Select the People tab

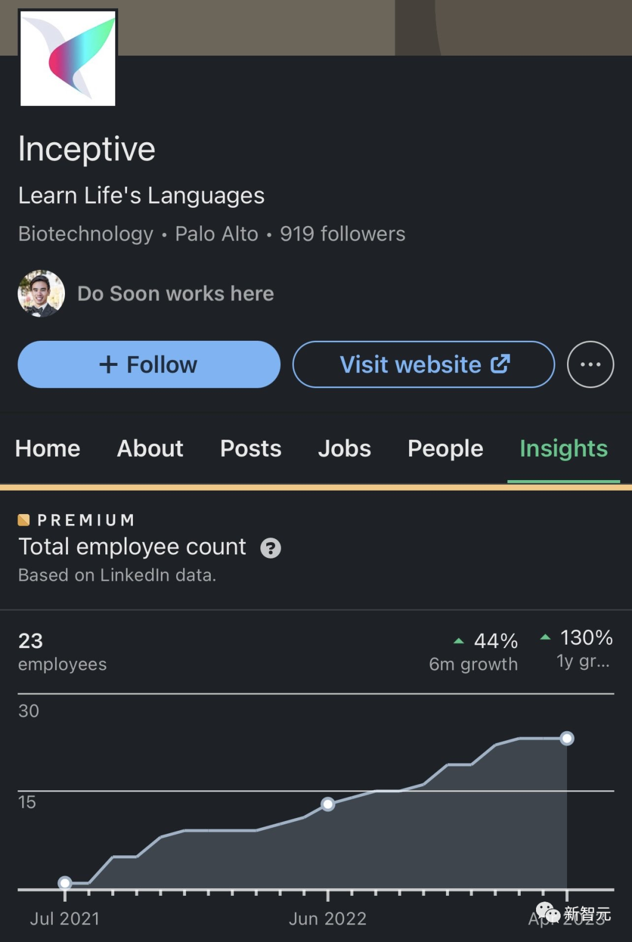[445, 448]
